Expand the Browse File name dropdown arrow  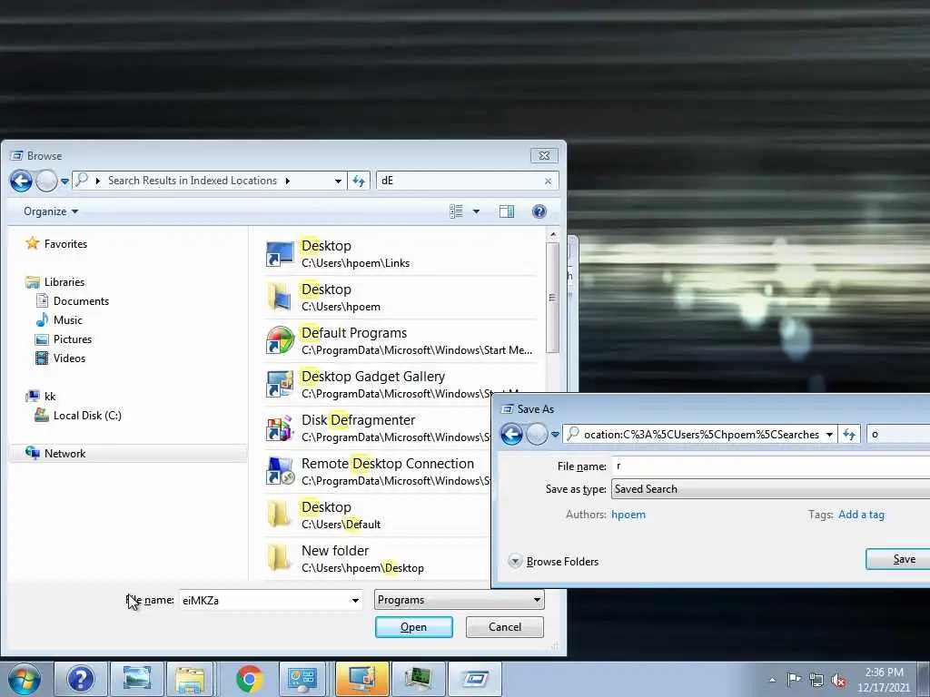click(355, 601)
